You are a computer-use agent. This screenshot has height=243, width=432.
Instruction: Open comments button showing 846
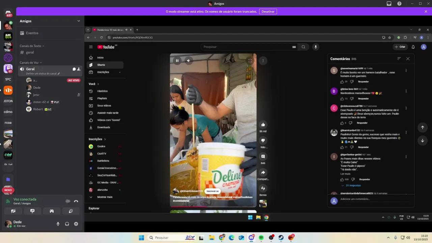[x=263, y=156]
